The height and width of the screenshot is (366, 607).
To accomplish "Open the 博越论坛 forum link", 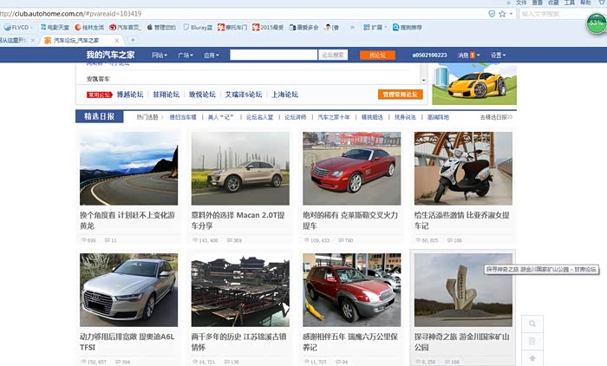I will [130, 95].
